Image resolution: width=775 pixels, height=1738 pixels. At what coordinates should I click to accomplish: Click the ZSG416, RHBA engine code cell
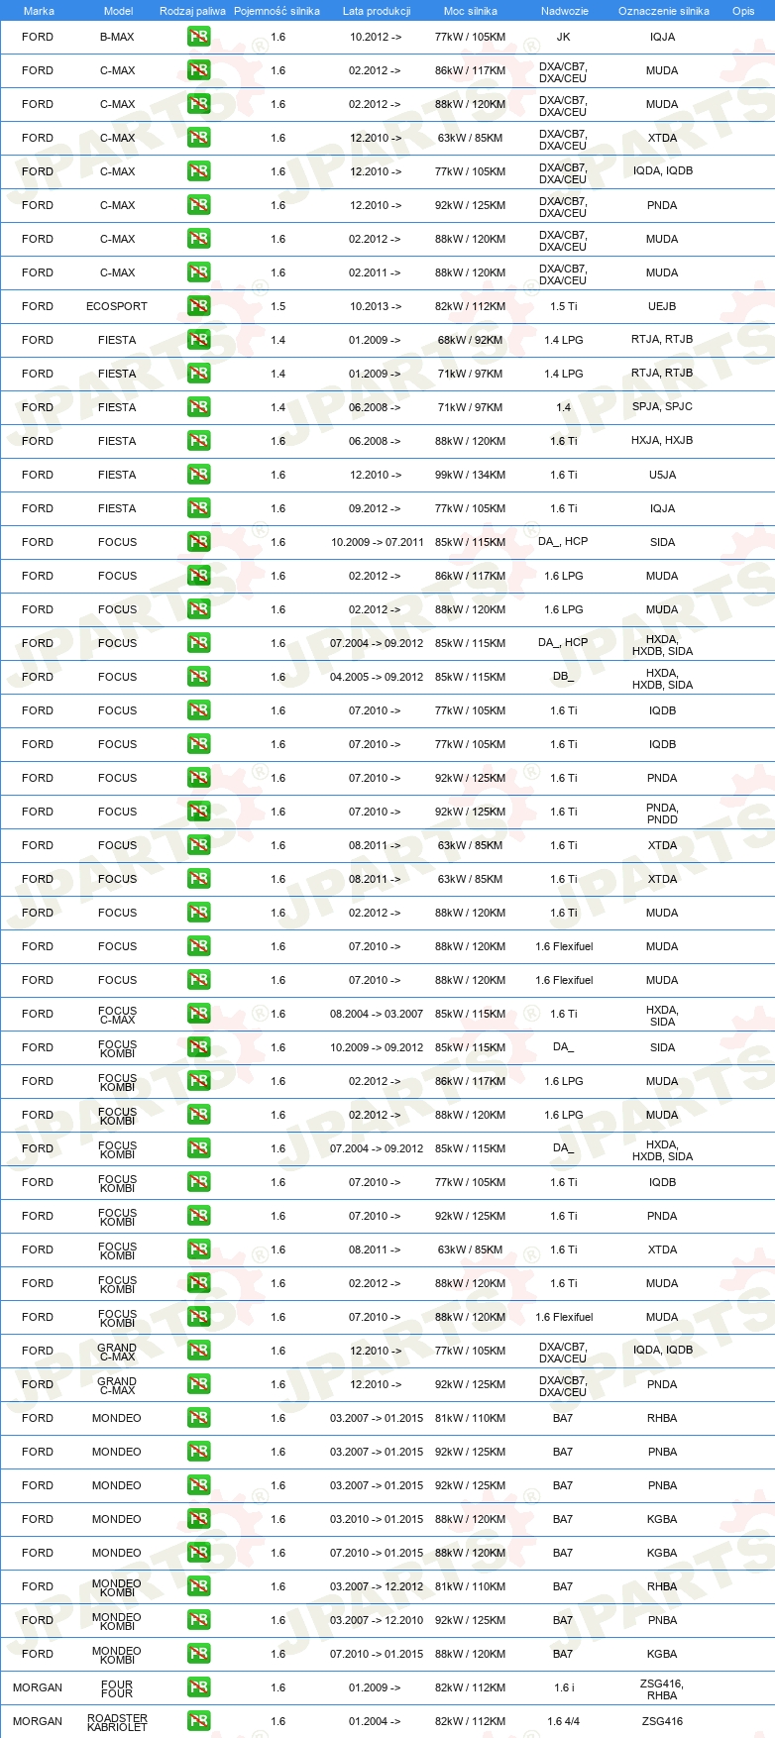pos(662,1689)
